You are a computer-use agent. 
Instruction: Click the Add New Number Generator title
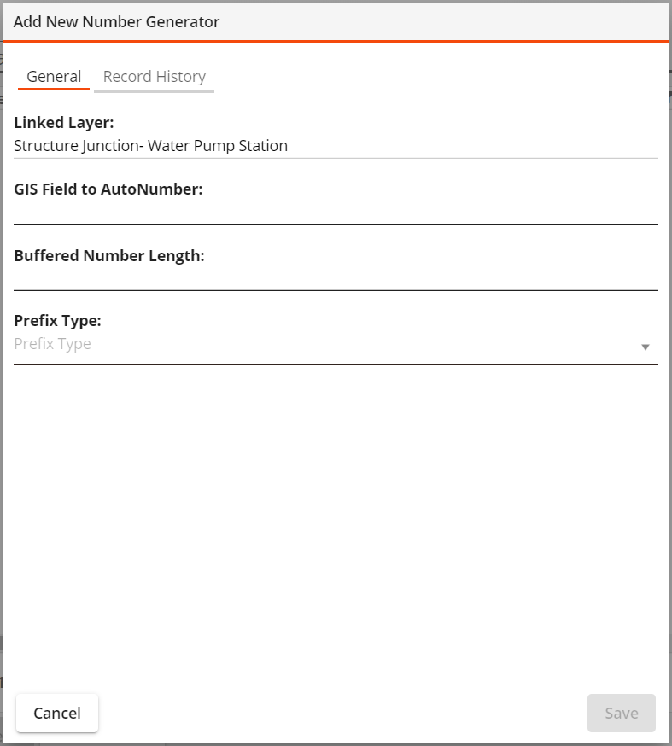tap(116, 22)
